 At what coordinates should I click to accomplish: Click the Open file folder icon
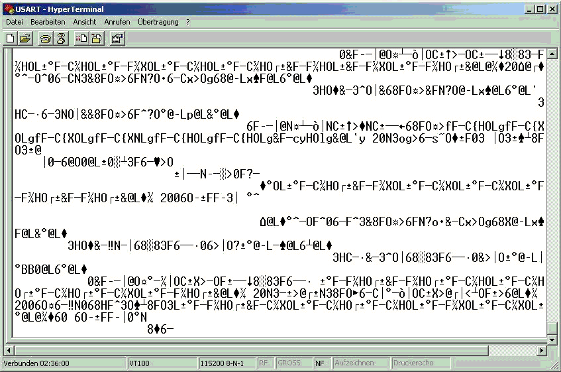coord(25,38)
